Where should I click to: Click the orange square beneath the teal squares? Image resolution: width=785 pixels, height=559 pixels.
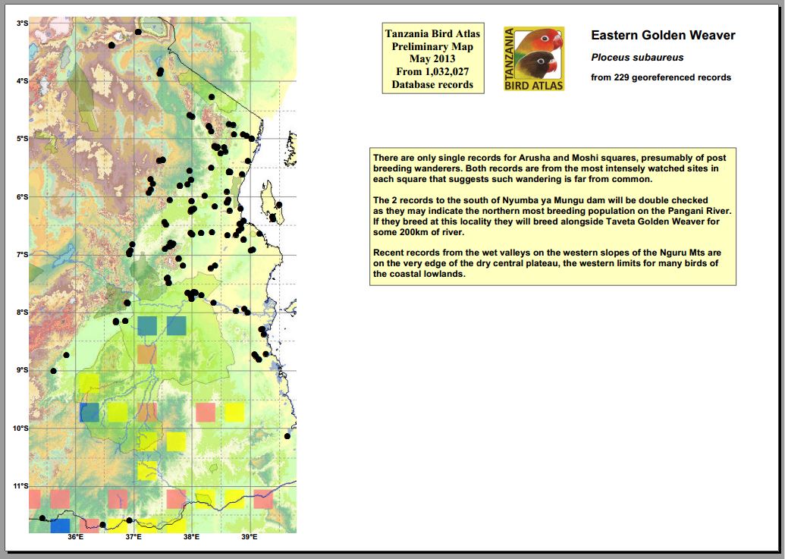coord(147,354)
